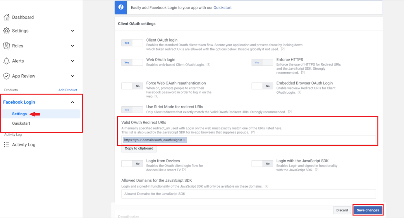This screenshot has height=218, width=404.
Task: Expand the Alerts sidebar chevron
Action: (73, 61)
